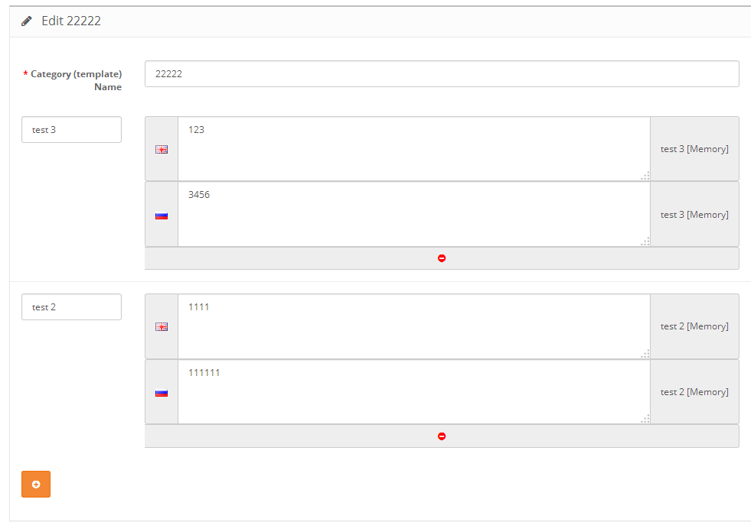The width and height of the screenshot is (751, 522).
Task: Focus the Category (template) Name field
Action: coord(442,74)
